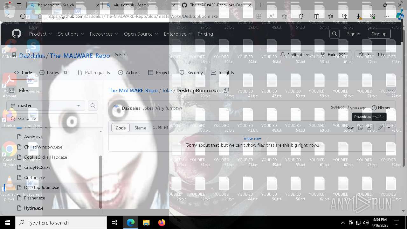Image resolution: width=407 pixels, height=229 pixels.
Task: Click the Raw button
Action: pyautogui.click(x=350, y=128)
